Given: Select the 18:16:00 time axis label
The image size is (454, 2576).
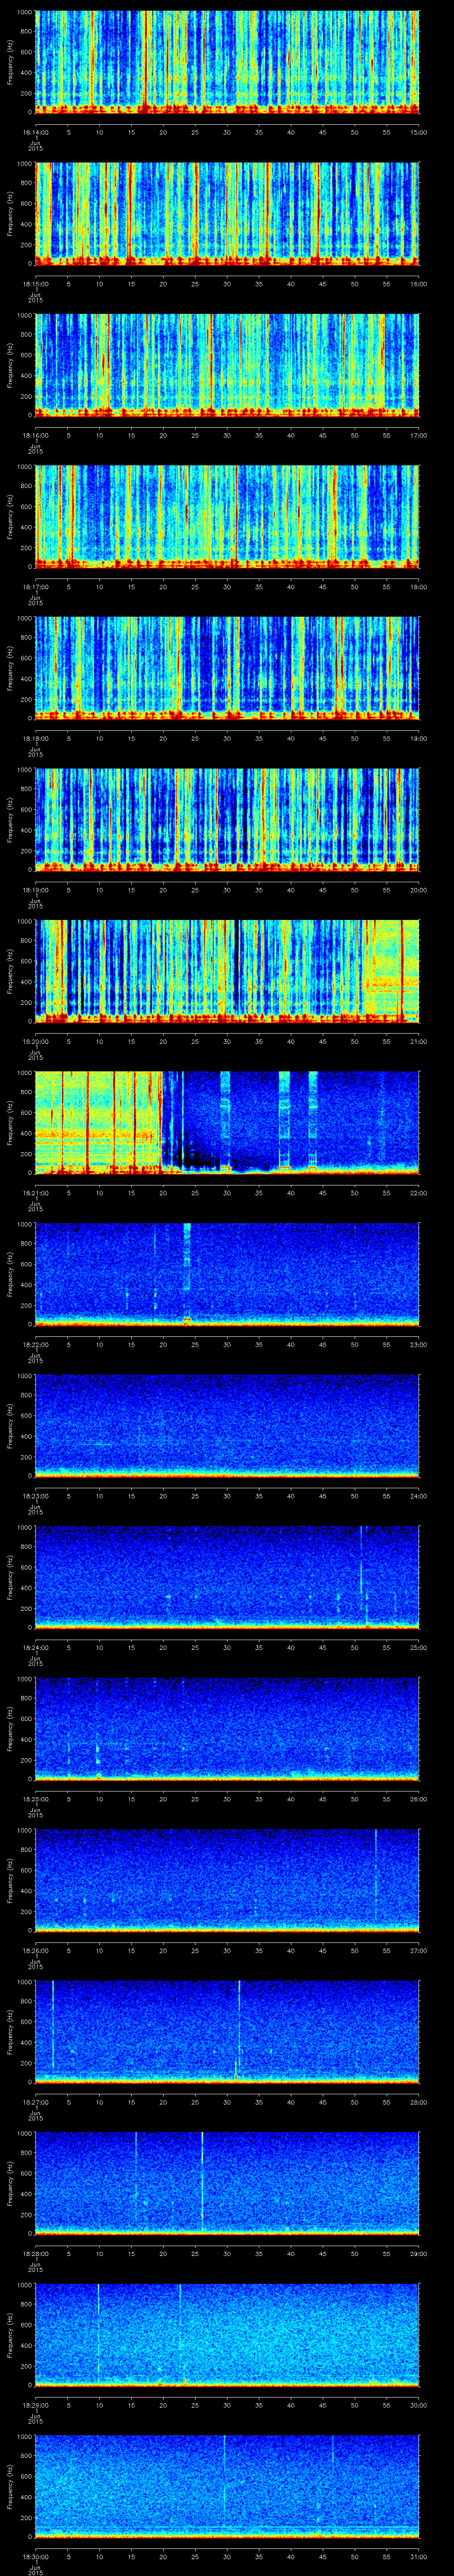Looking at the screenshot, I should tap(35, 435).
